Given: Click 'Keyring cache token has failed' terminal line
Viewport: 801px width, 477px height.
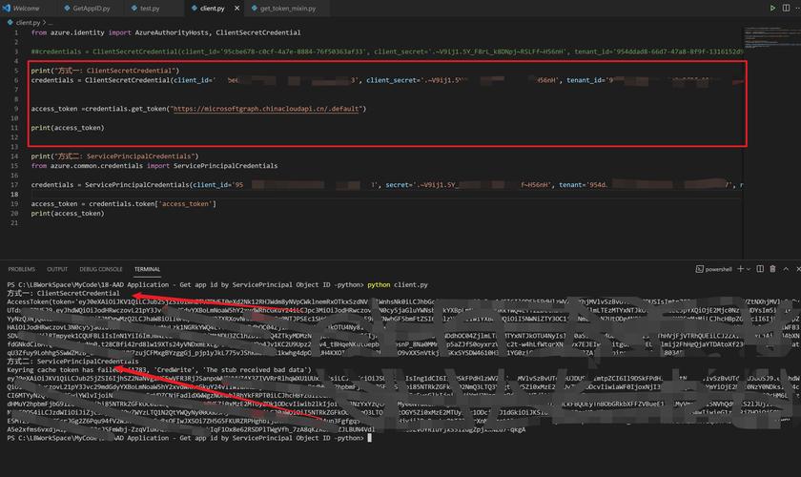Looking at the screenshot, I should click(159, 369).
